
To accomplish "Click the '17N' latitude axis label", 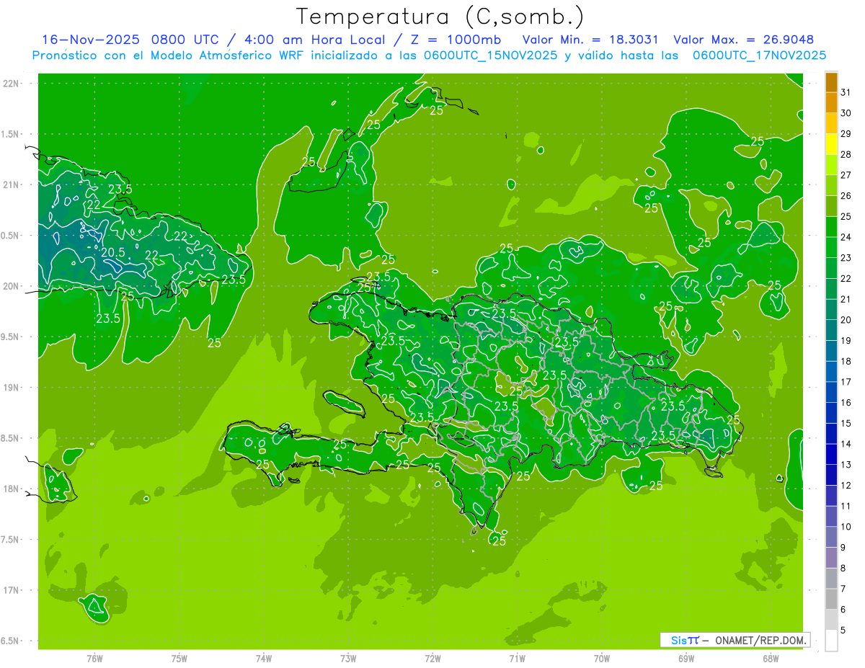I will tap(11, 590).
